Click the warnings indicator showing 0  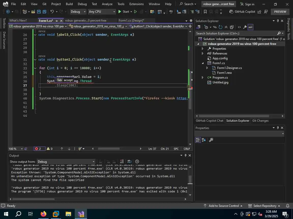[x=50, y=149]
